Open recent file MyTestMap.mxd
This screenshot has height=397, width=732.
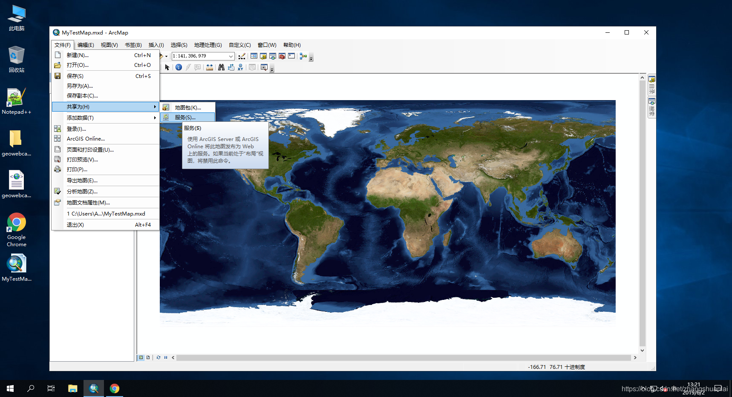point(105,214)
